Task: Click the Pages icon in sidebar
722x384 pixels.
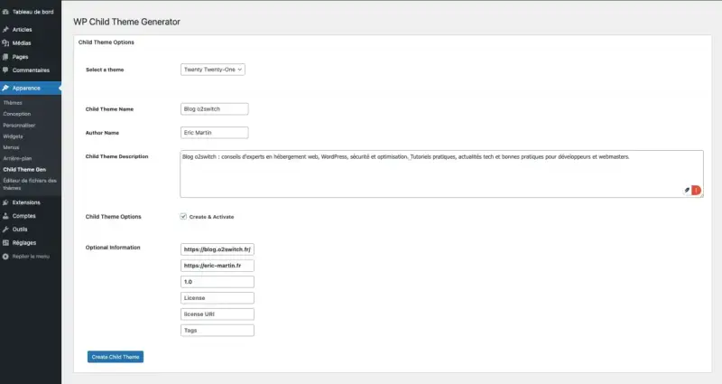Action: pyautogui.click(x=5, y=57)
